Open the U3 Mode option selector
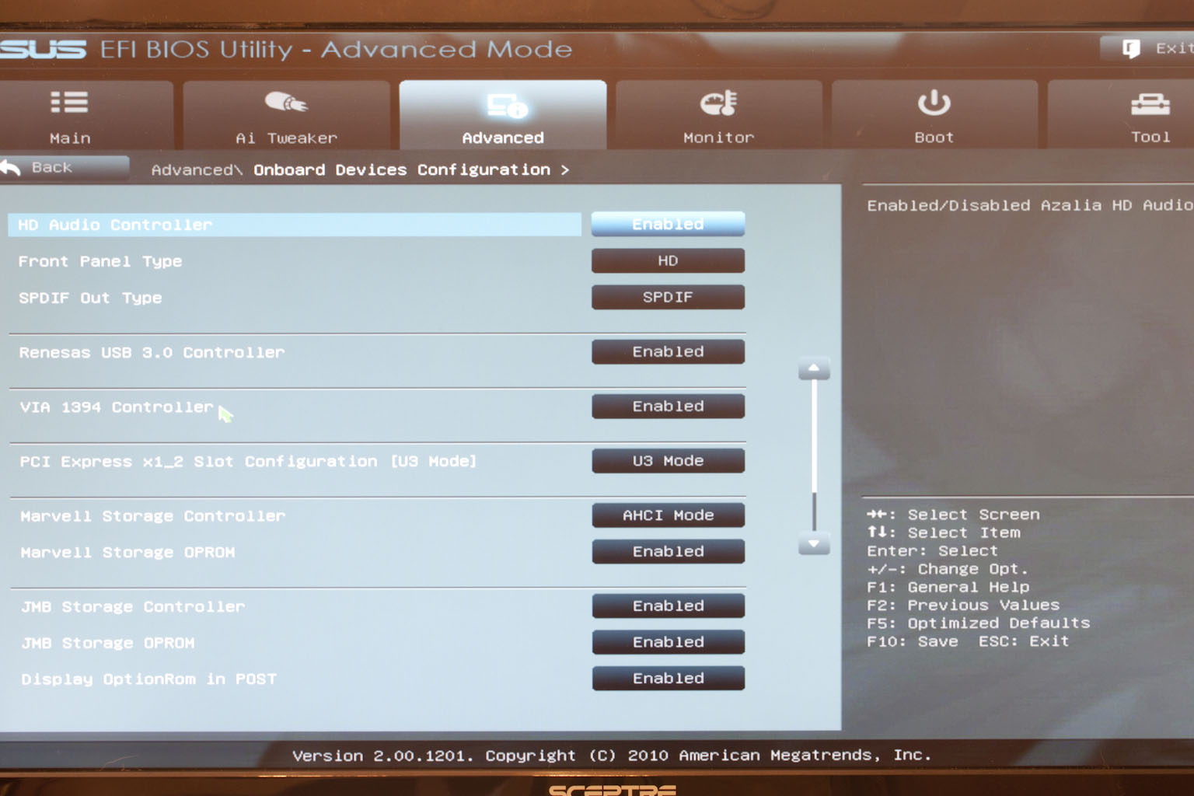 click(668, 460)
